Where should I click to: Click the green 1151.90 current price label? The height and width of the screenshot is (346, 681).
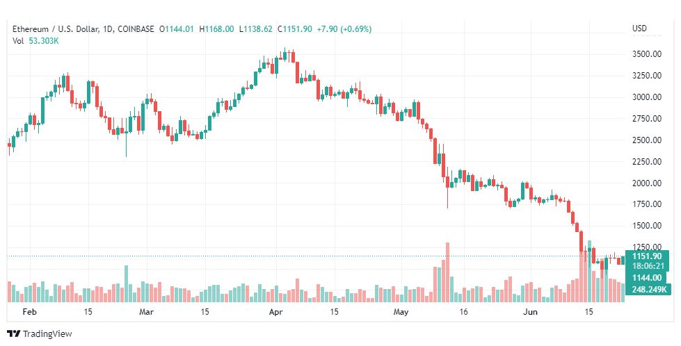(x=647, y=256)
